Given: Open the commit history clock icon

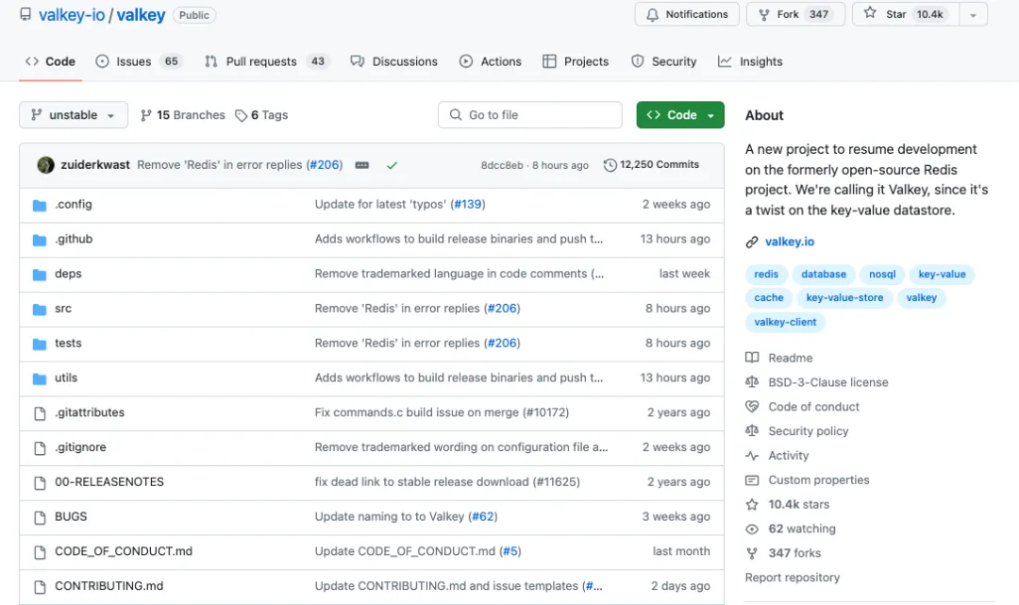Looking at the screenshot, I should (610, 165).
